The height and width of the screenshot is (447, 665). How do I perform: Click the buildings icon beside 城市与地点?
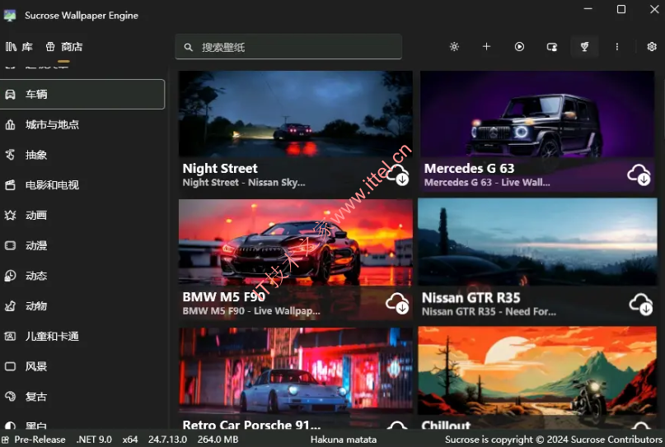pos(10,124)
